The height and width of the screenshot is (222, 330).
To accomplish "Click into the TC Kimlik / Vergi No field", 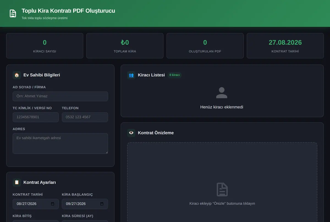I will (x=36, y=117).
